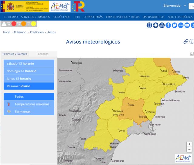The height and width of the screenshot is (165, 194).
Task: Click the AEMET logo in header
Action: click(x=60, y=6)
